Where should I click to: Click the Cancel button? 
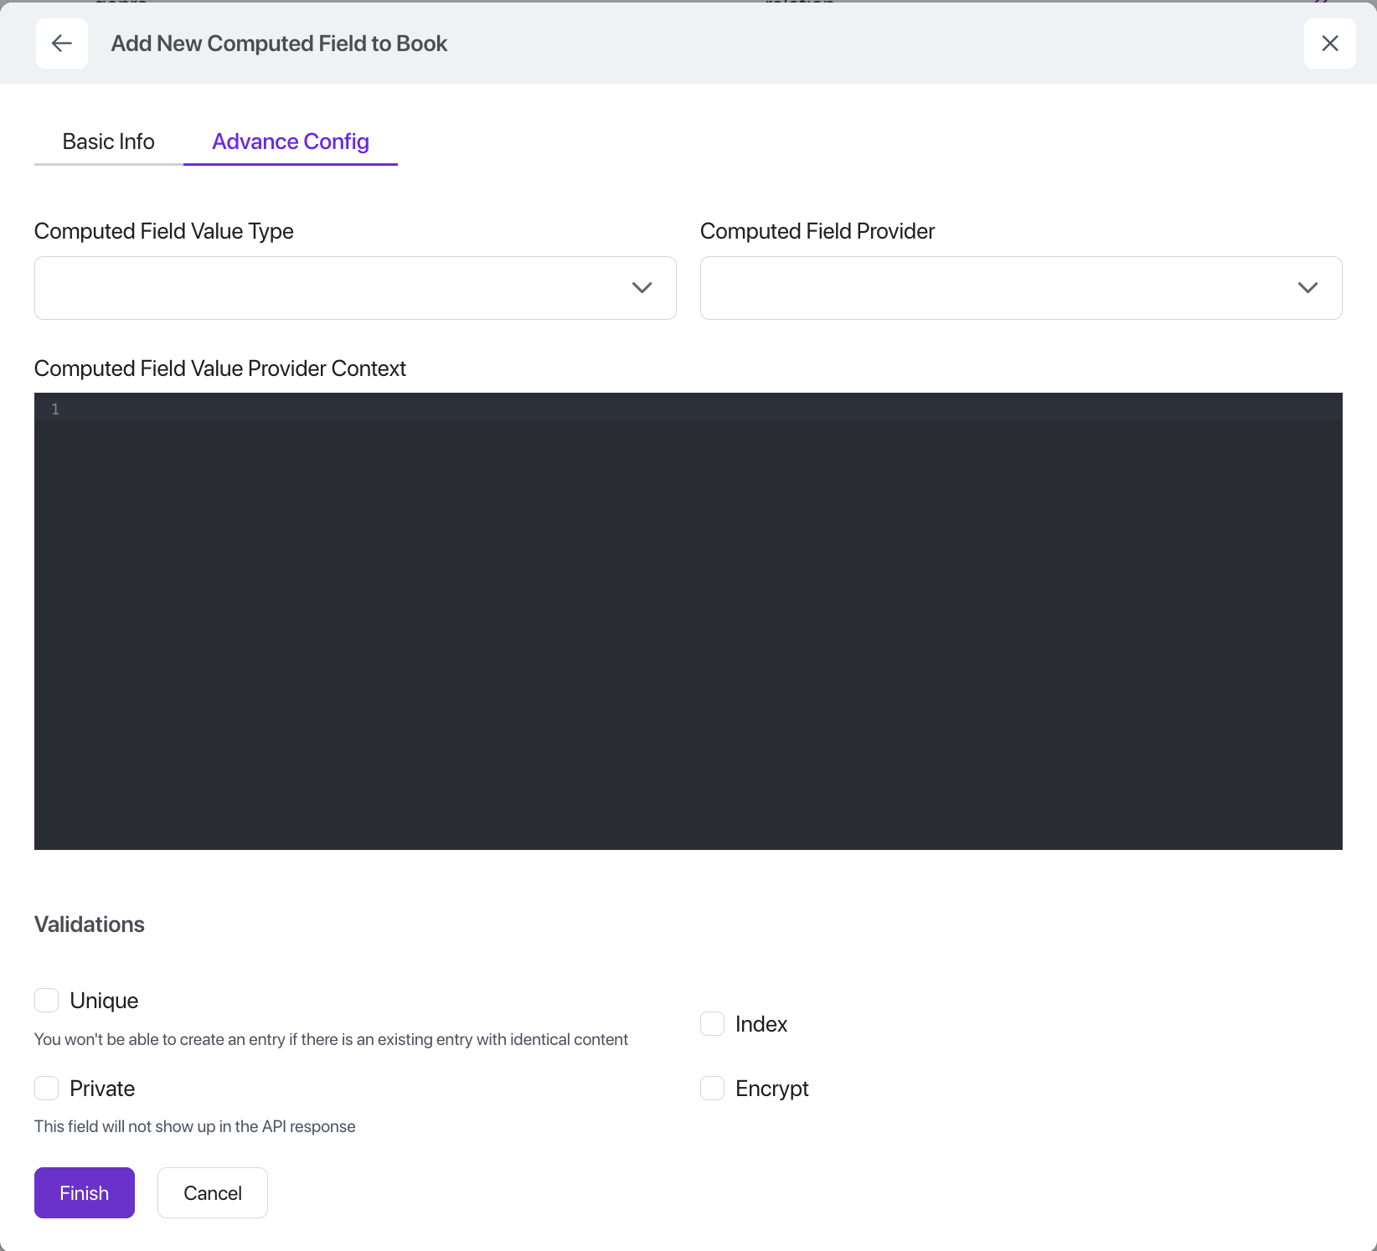(213, 1193)
